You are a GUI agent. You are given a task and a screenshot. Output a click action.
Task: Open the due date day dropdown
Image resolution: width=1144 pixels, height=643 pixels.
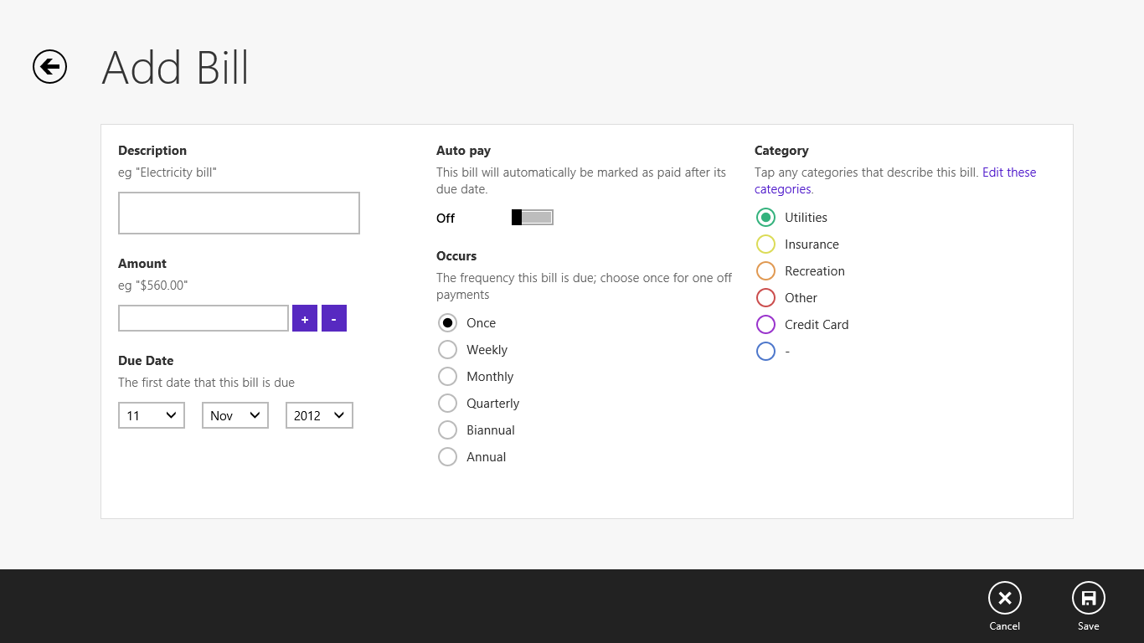click(151, 414)
